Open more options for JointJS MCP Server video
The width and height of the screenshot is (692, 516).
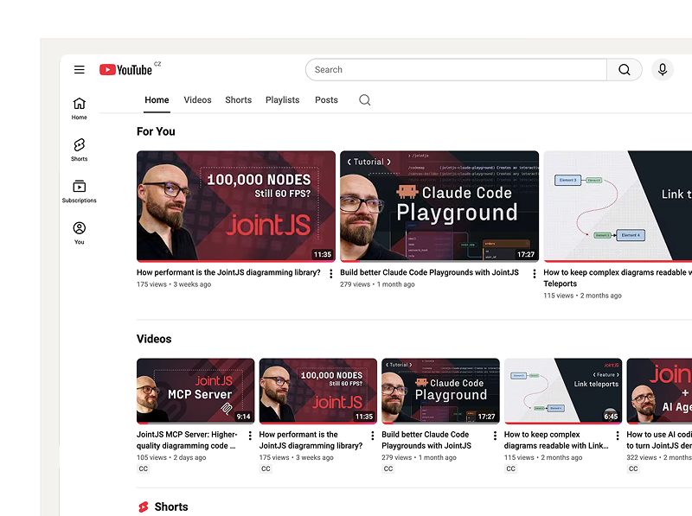pos(250,436)
